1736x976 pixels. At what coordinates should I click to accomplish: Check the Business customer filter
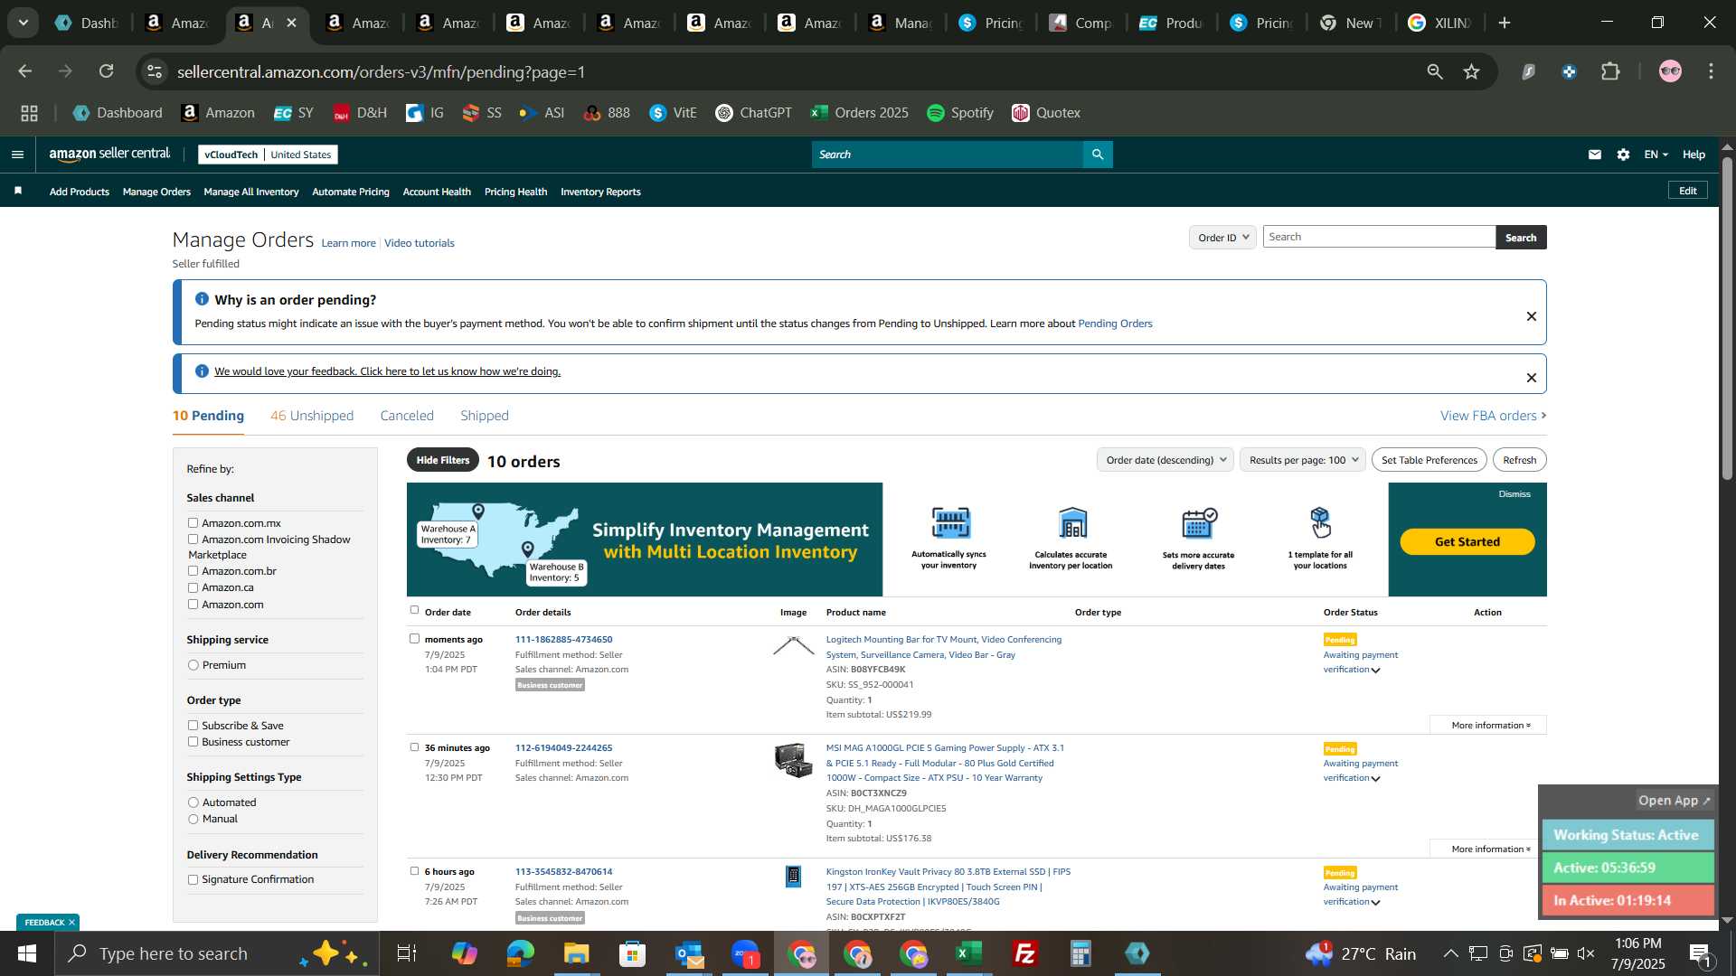[x=193, y=742]
